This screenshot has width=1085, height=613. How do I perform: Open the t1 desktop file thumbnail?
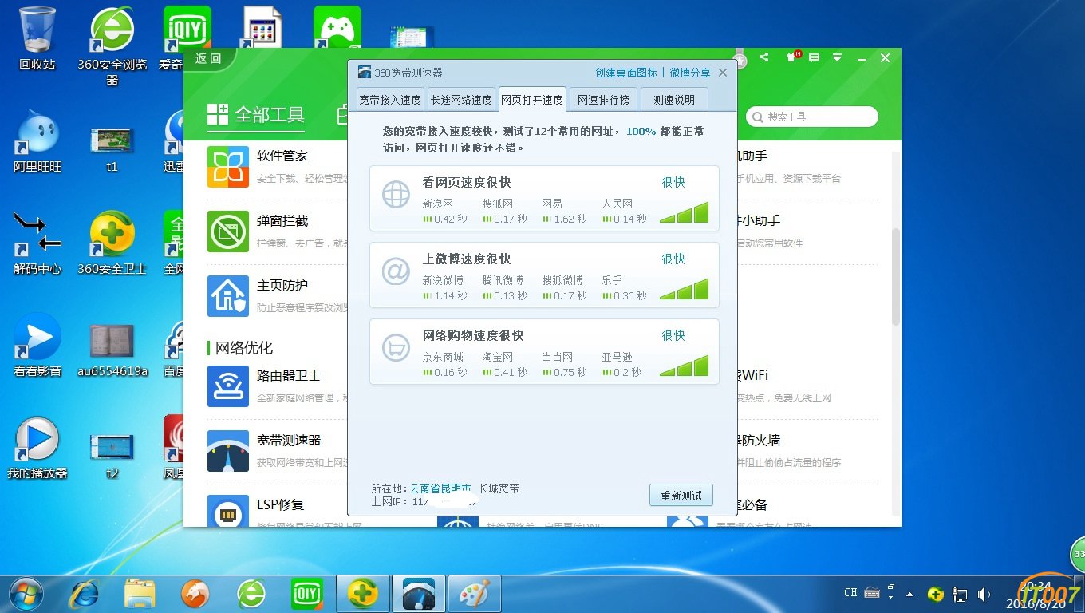click(112, 148)
